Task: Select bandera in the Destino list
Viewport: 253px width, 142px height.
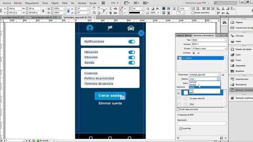Action: click(x=205, y=85)
